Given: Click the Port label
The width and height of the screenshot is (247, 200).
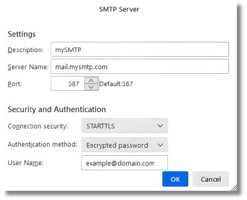Looking at the screenshot, I should 15,84.
